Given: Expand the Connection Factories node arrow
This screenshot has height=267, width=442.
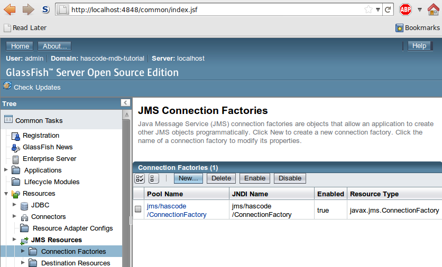Looking at the screenshot, I should click(23, 251).
